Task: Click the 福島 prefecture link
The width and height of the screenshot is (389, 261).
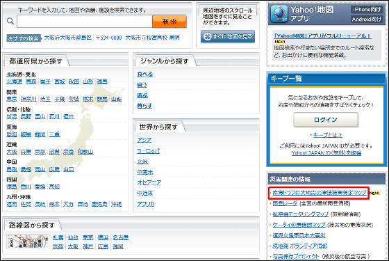Action: coord(102,81)
